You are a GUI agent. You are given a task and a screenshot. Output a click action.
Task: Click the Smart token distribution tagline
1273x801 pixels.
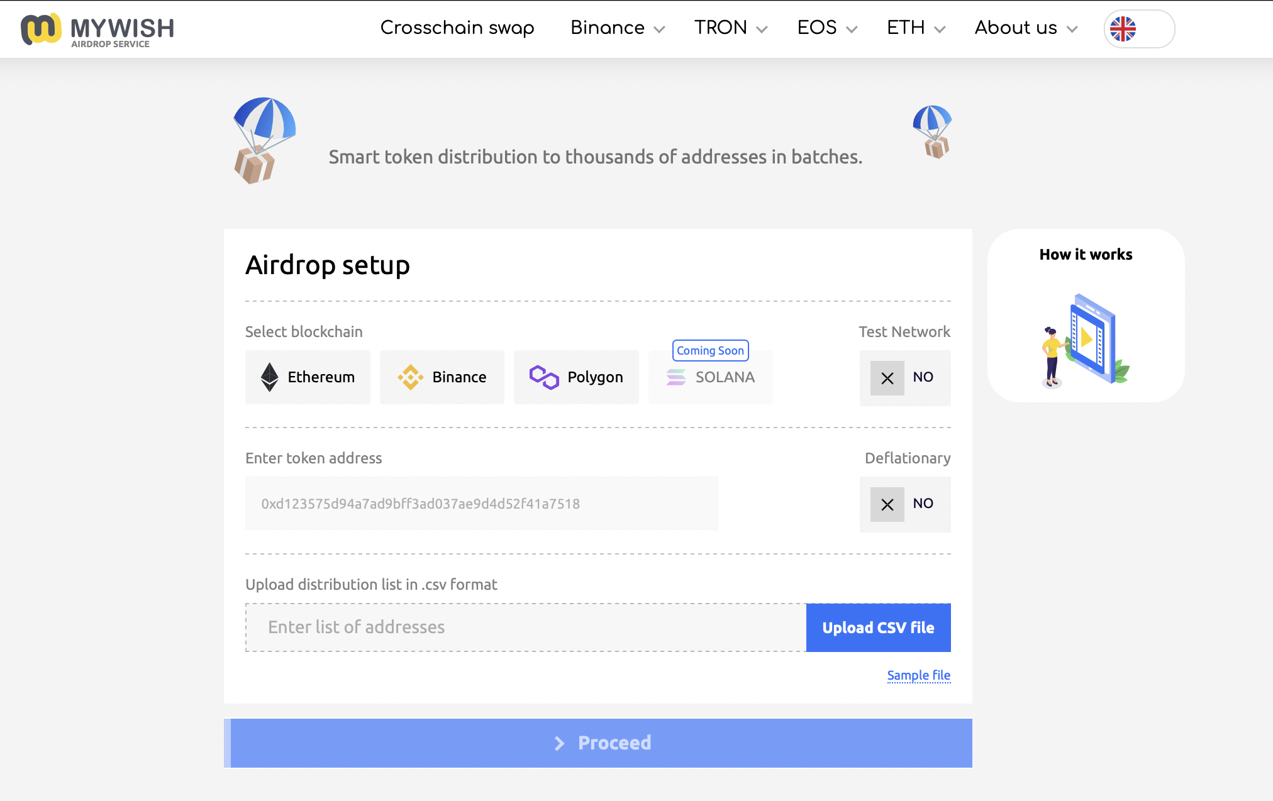click(x=595, y=157)
